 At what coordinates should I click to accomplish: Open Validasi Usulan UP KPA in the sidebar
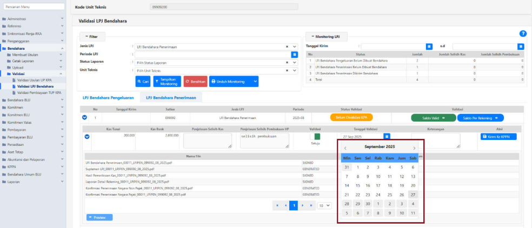(x=38, y=80)
